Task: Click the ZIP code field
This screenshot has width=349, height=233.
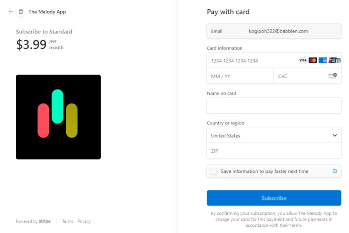Action: point(274,151)
